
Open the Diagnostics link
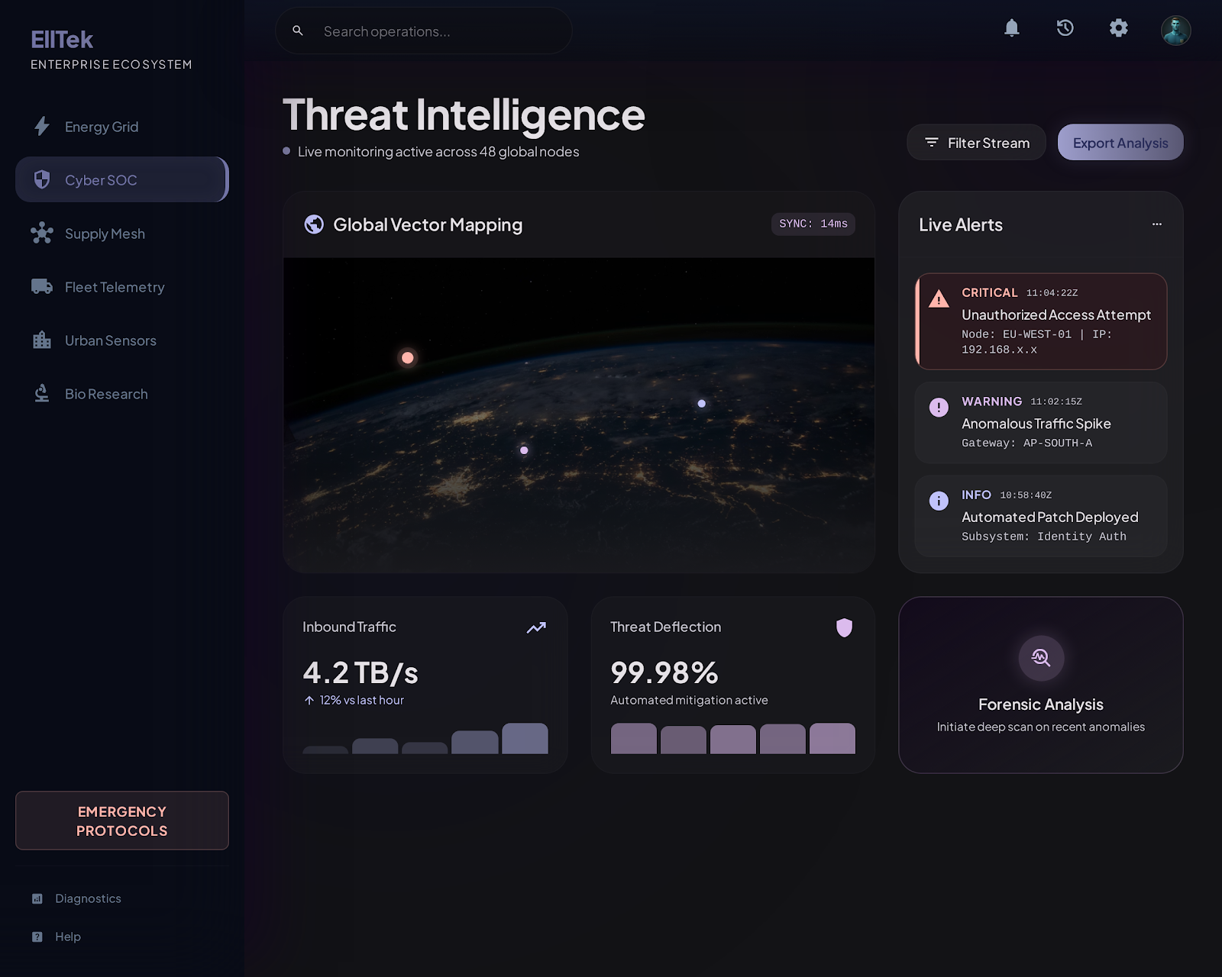88,898
